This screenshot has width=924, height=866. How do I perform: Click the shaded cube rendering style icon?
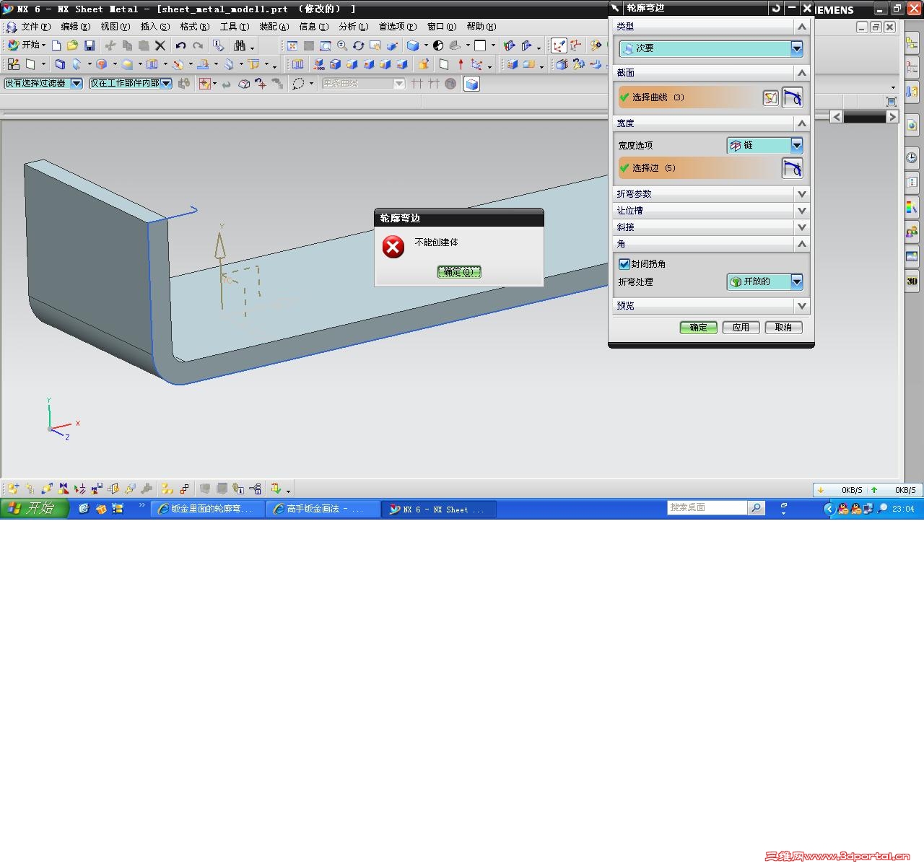pyautogui.click(x=413, y=45)
